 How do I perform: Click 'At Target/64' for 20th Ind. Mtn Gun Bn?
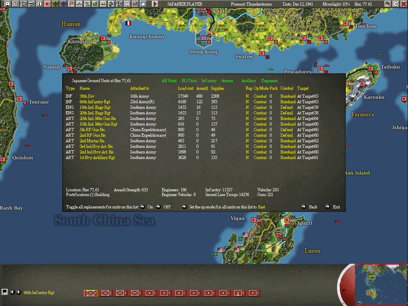pos(308,118)
